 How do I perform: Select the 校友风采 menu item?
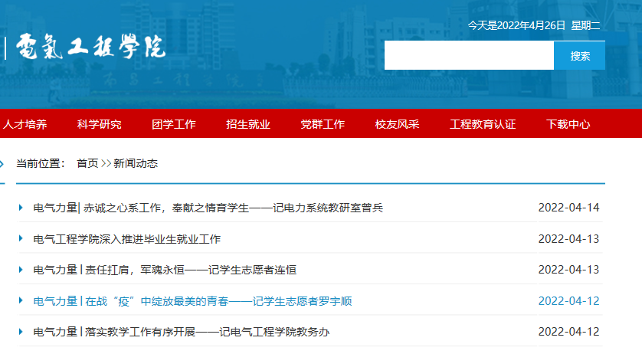pyautogui.click(x=397, y=124)
